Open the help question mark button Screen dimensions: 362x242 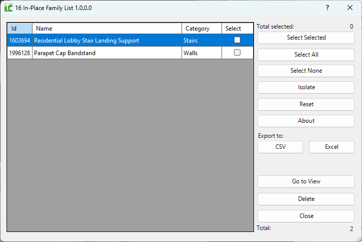(x=327, y=8)
